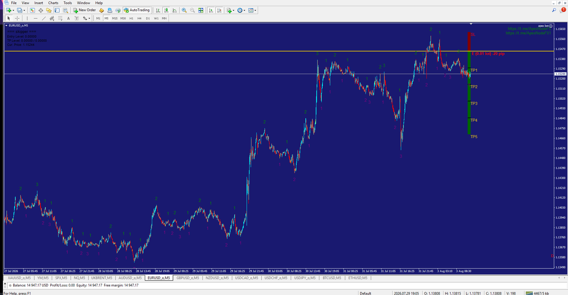Click the New Order button
568x295 pixels.
click(84, 10)
